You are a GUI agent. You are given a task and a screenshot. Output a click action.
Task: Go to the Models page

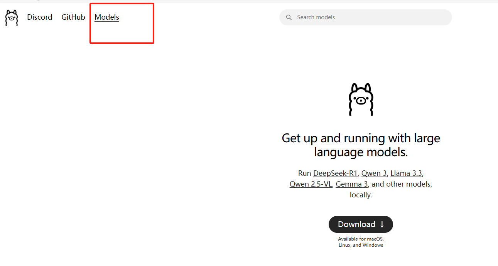(x=107, y=17)
